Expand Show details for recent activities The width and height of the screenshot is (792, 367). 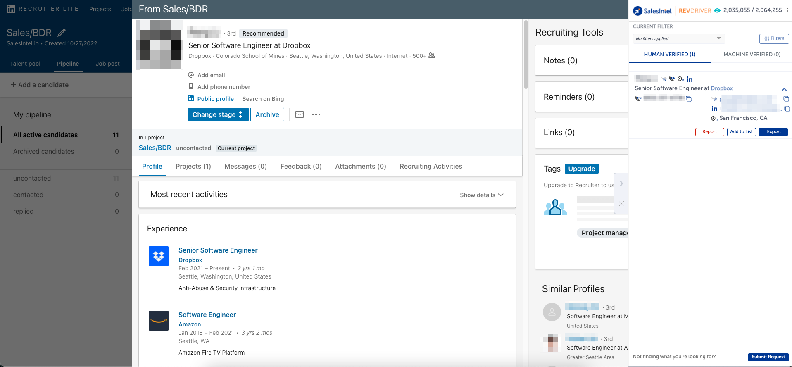pyautogui.click(x=482, y=195)
